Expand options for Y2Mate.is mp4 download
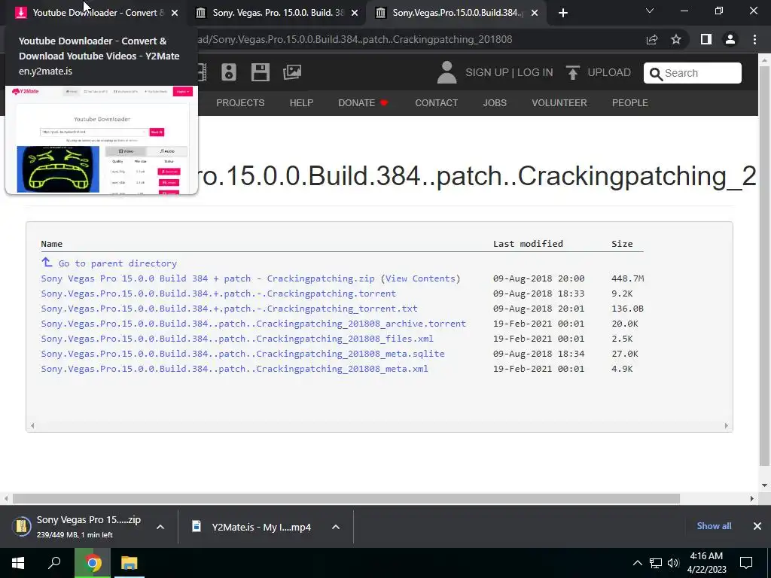Screen dimensions: 771x578 [x=336, y=527]
